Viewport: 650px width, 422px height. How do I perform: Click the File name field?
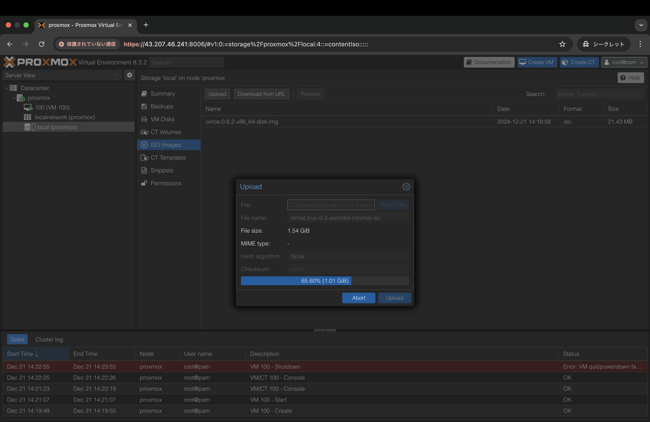(x=348, y=218)
